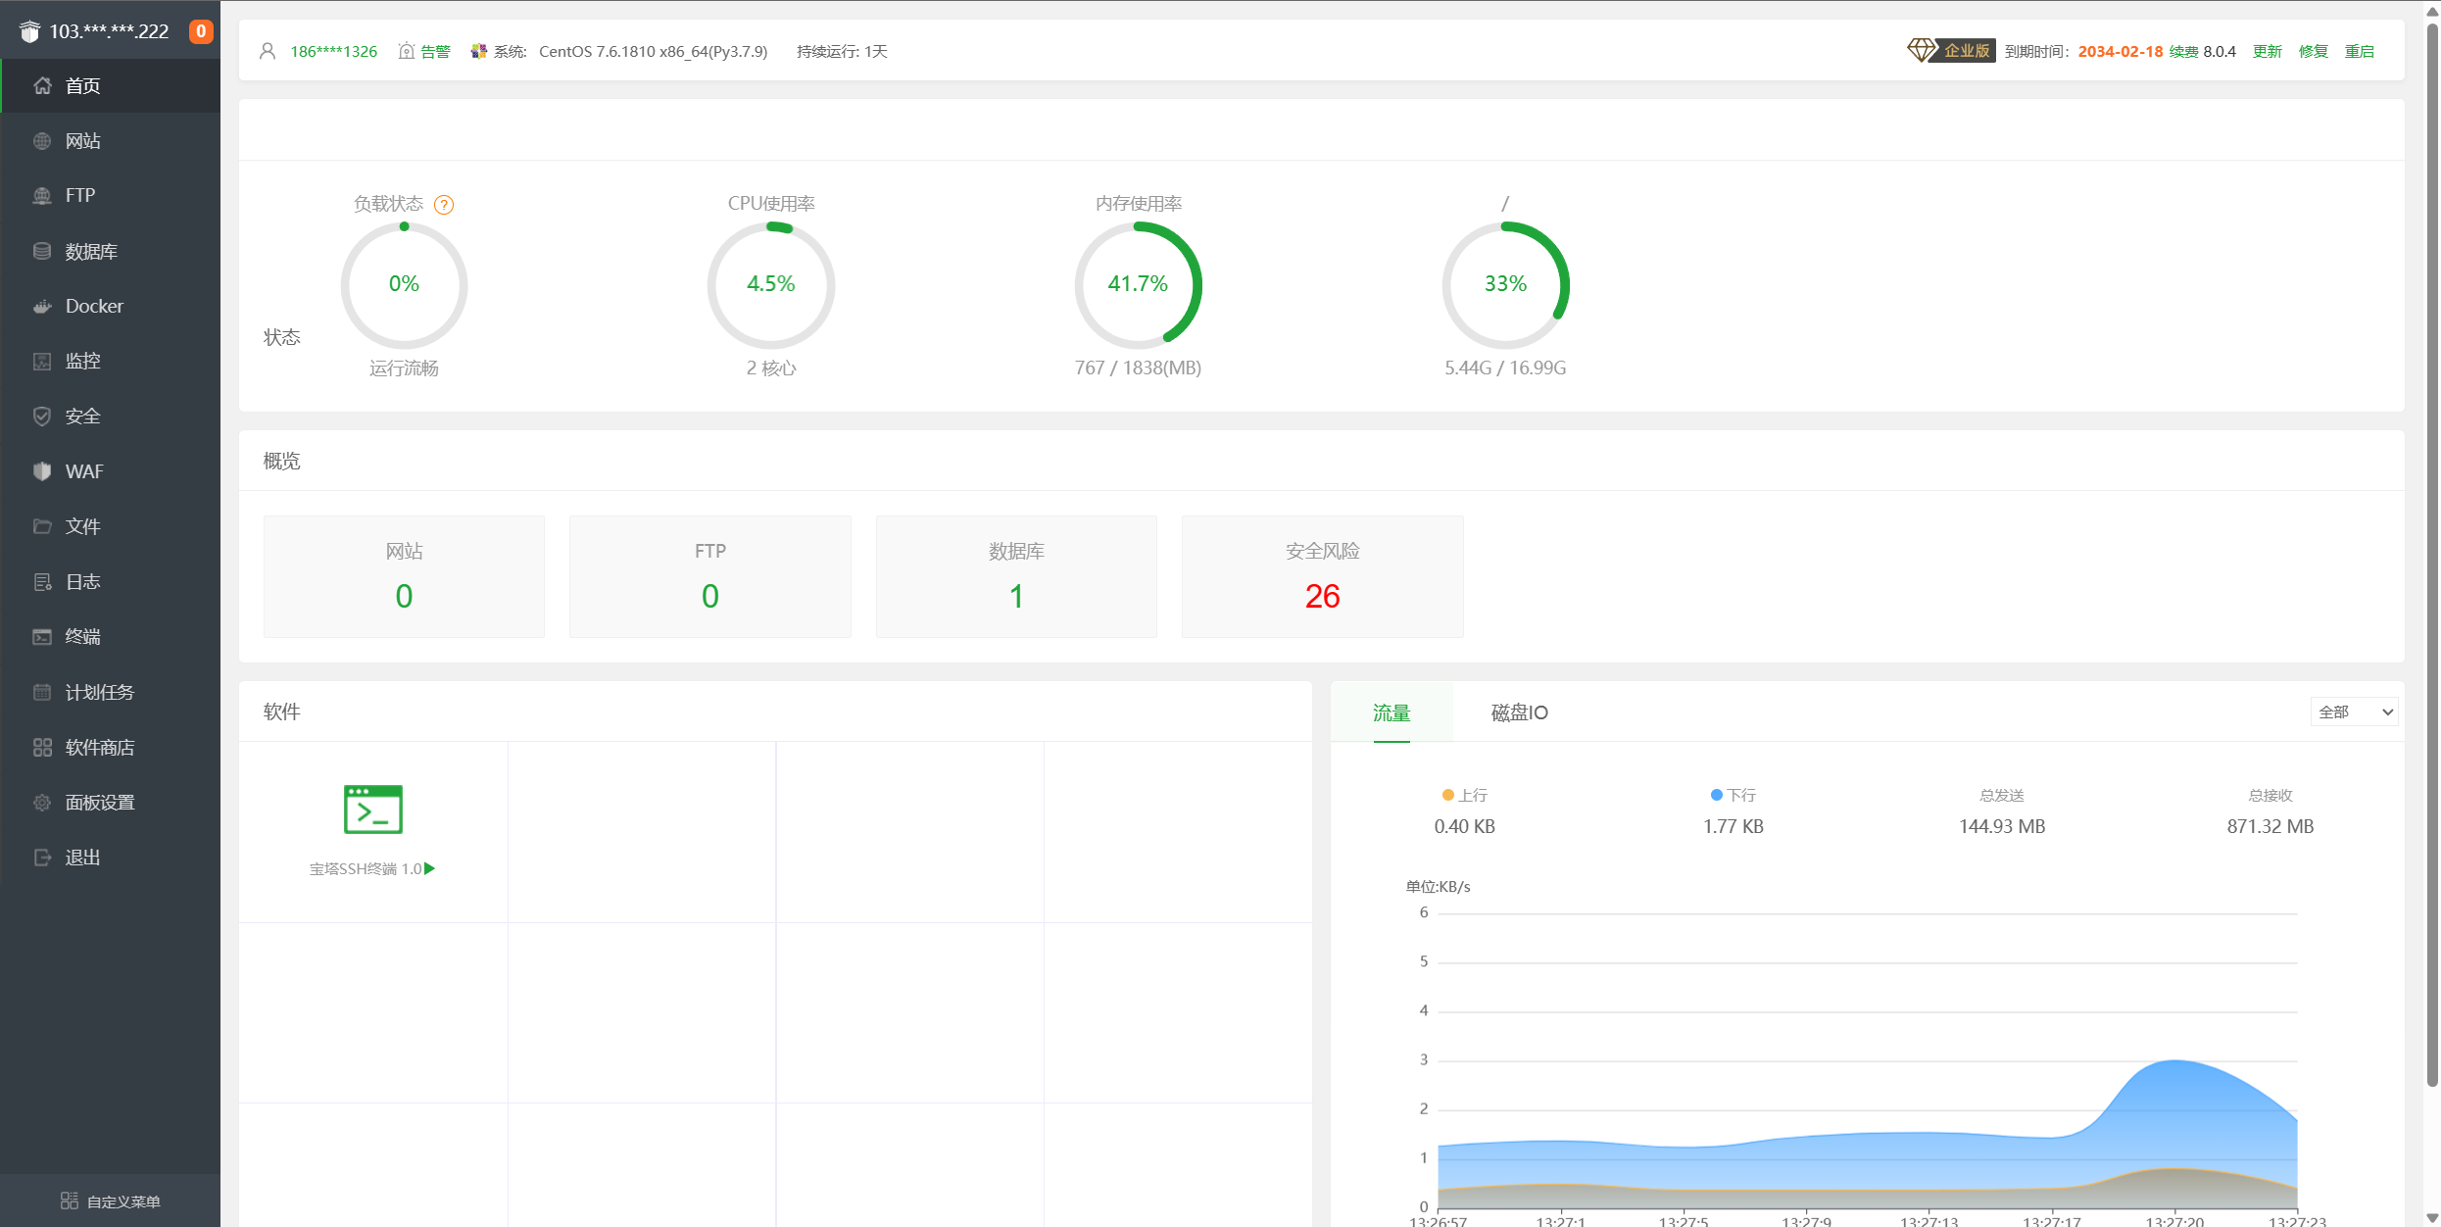
Task: Click the 内存使用率 41.7% gauge
Action: pos(1139,285)
